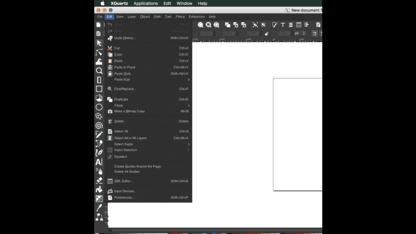
Task: Select the Selector arrow tool
Action: coord(99,43)
